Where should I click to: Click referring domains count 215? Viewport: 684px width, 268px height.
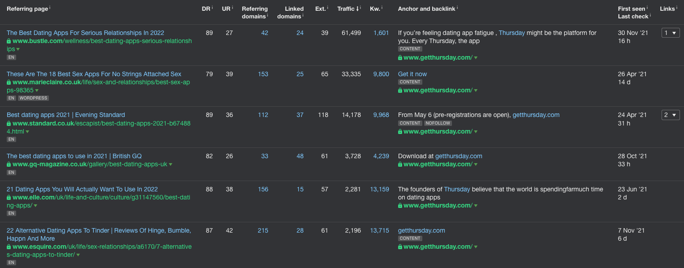coord(263,230)
